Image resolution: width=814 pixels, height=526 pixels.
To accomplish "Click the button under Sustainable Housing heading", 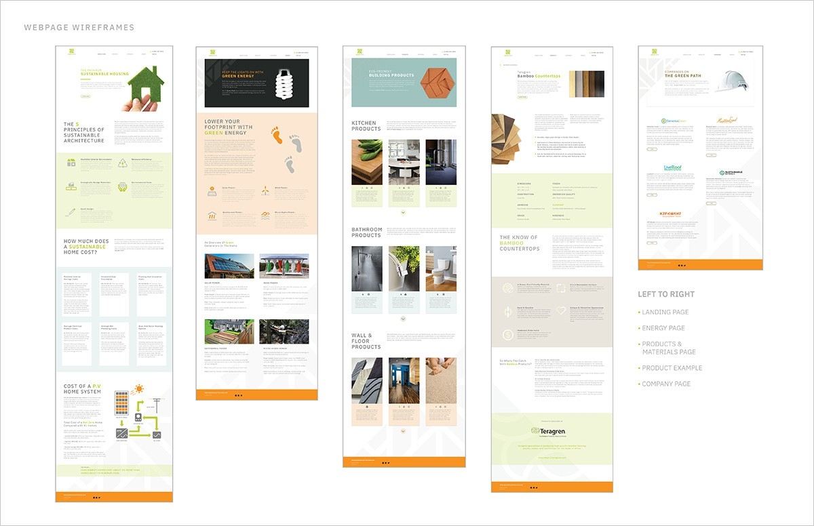I will point(85,97).
